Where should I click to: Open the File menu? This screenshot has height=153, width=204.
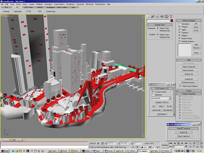pyautogui.click(x=2, y=4)
